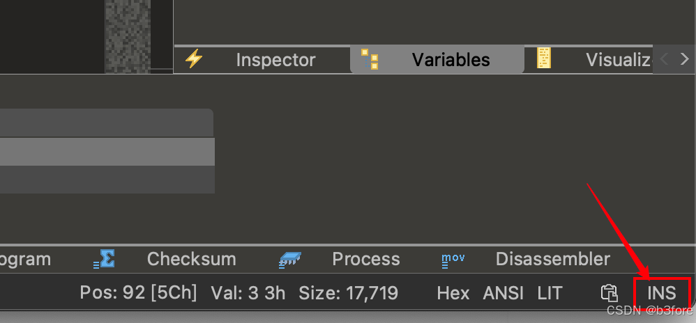Click the Inspector lightning bolt icon

click(194, 59)
